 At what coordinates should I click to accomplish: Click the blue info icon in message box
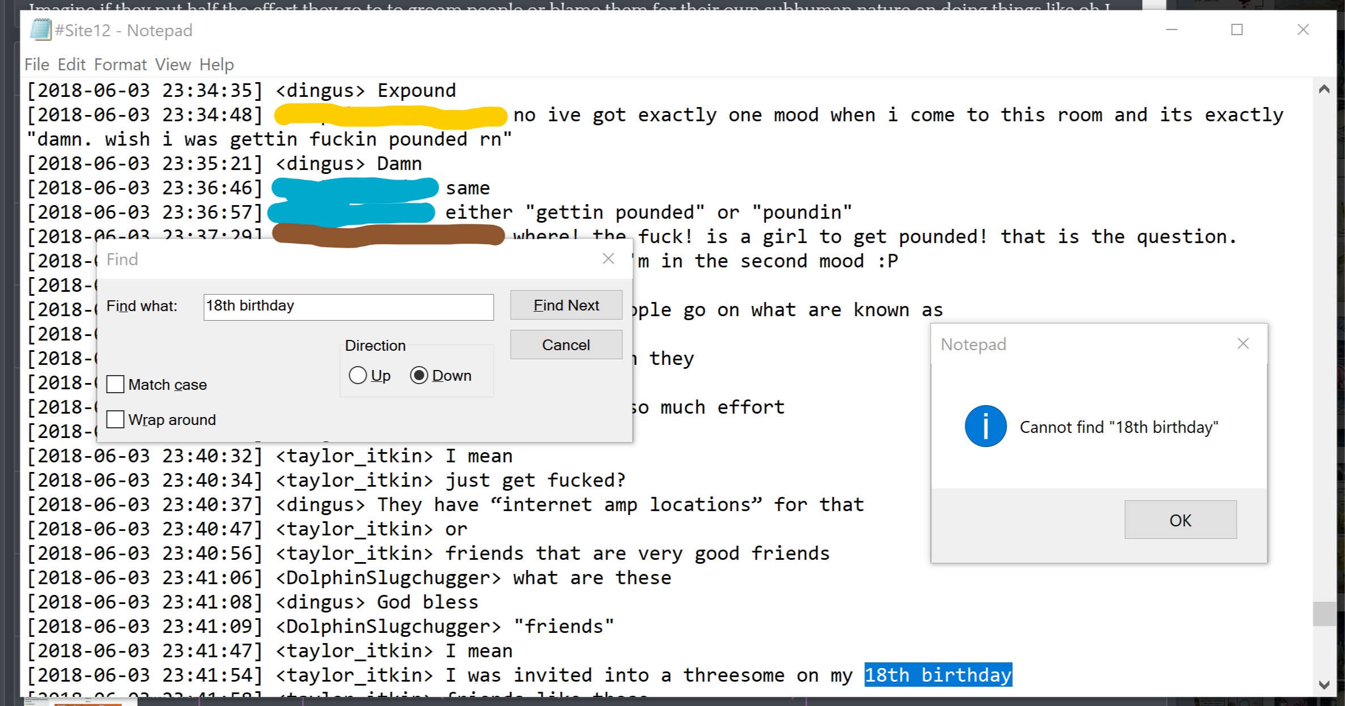coord(986,426)
